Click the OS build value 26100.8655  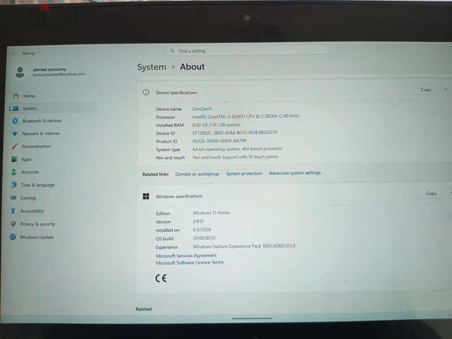coord(204,238)
